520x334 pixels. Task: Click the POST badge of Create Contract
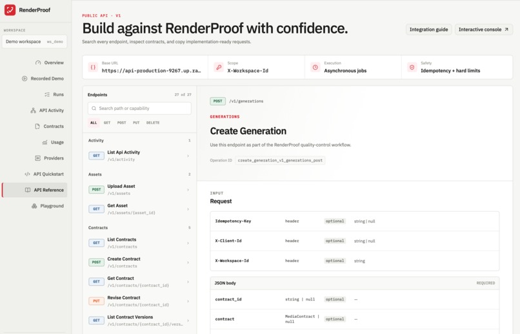[96, 262]
